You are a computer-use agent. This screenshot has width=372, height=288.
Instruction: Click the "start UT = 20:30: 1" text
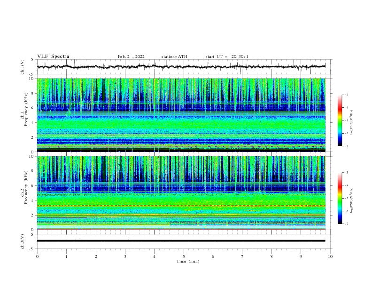coord(227,56)
